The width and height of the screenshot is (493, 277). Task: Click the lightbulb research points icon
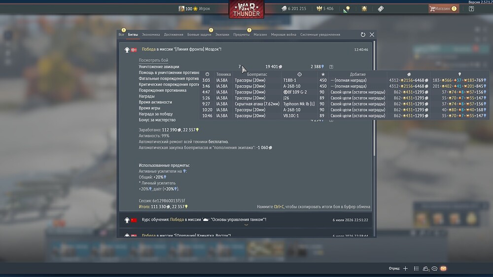point(347,9)
